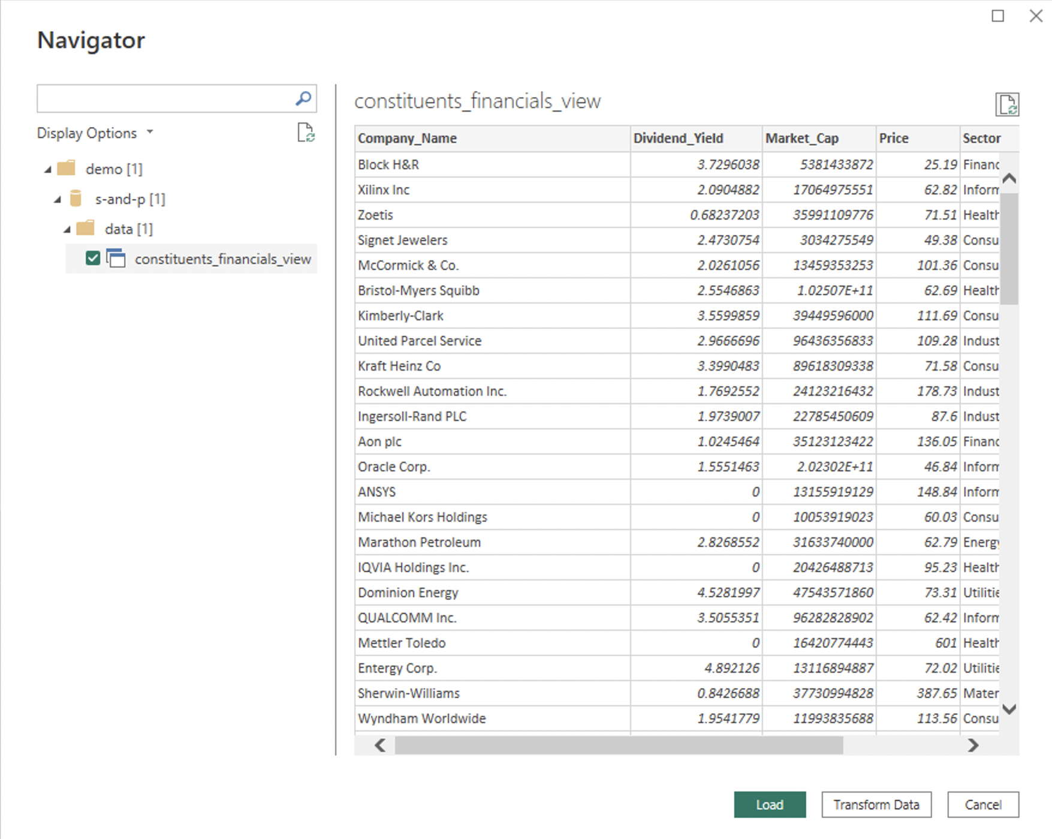Screen dimensions: 1052x839
Task: Collapse the demo tree node
Action: [48, 170]
